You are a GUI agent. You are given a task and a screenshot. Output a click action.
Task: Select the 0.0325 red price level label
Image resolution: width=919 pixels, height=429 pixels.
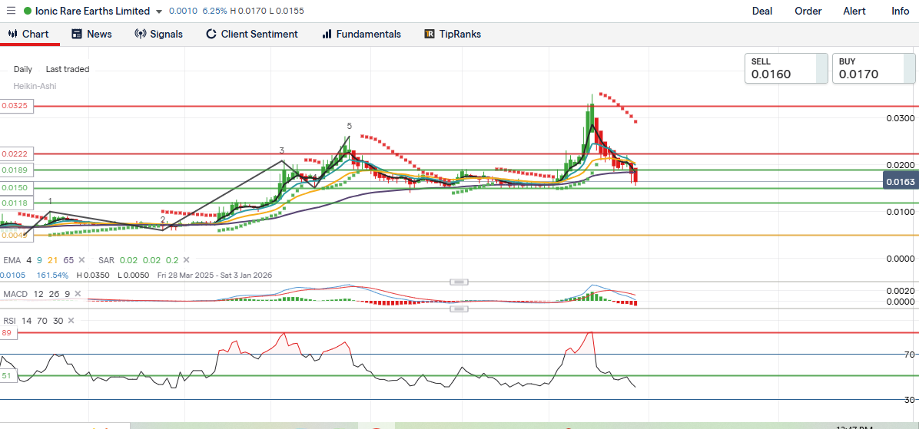point(17,107)
